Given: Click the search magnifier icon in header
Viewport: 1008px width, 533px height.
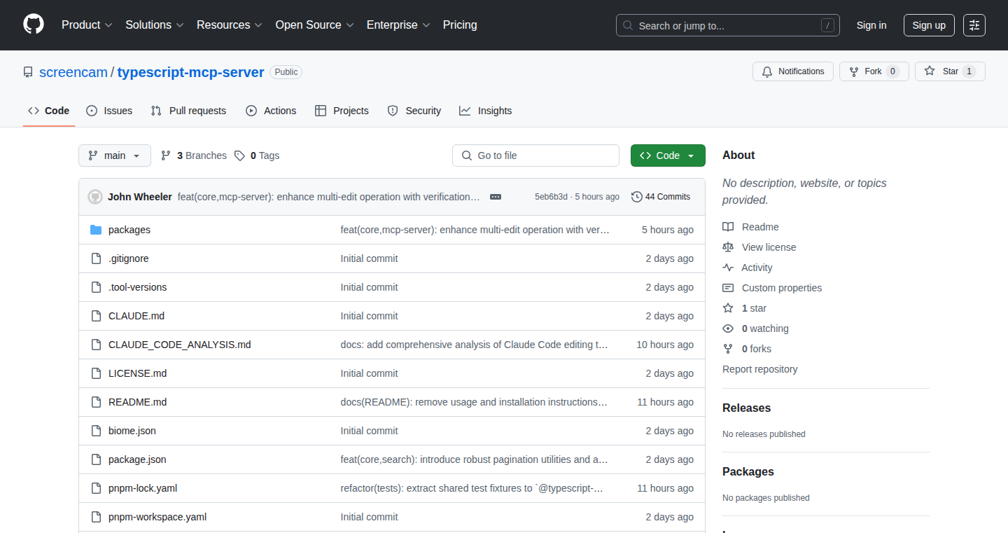Looking at the screenshot, I should tap(628, 25).
